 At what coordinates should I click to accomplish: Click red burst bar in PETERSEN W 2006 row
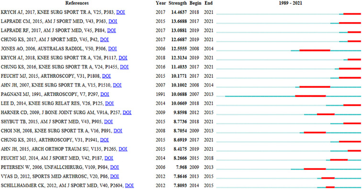tap(315, 169)
